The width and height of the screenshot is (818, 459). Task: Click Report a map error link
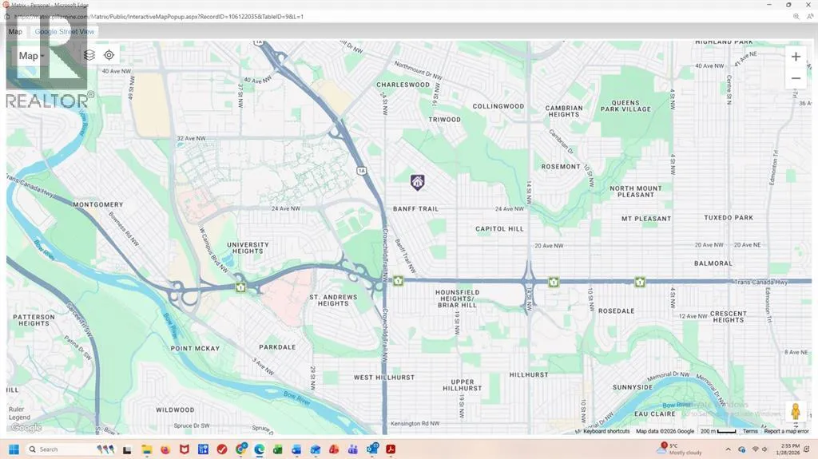[786, 431]
